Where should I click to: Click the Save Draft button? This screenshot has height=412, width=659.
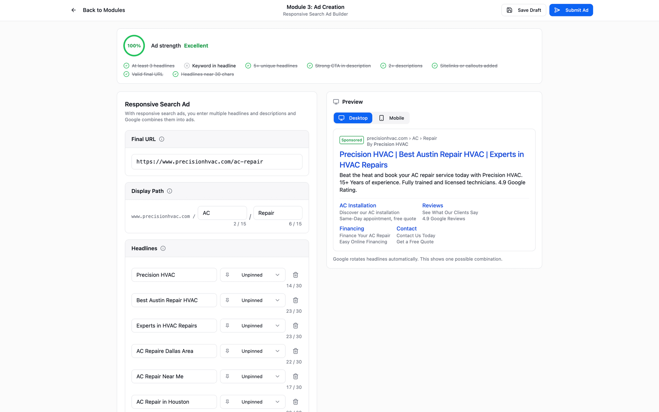pyautogui.click(x=524, y=10)
